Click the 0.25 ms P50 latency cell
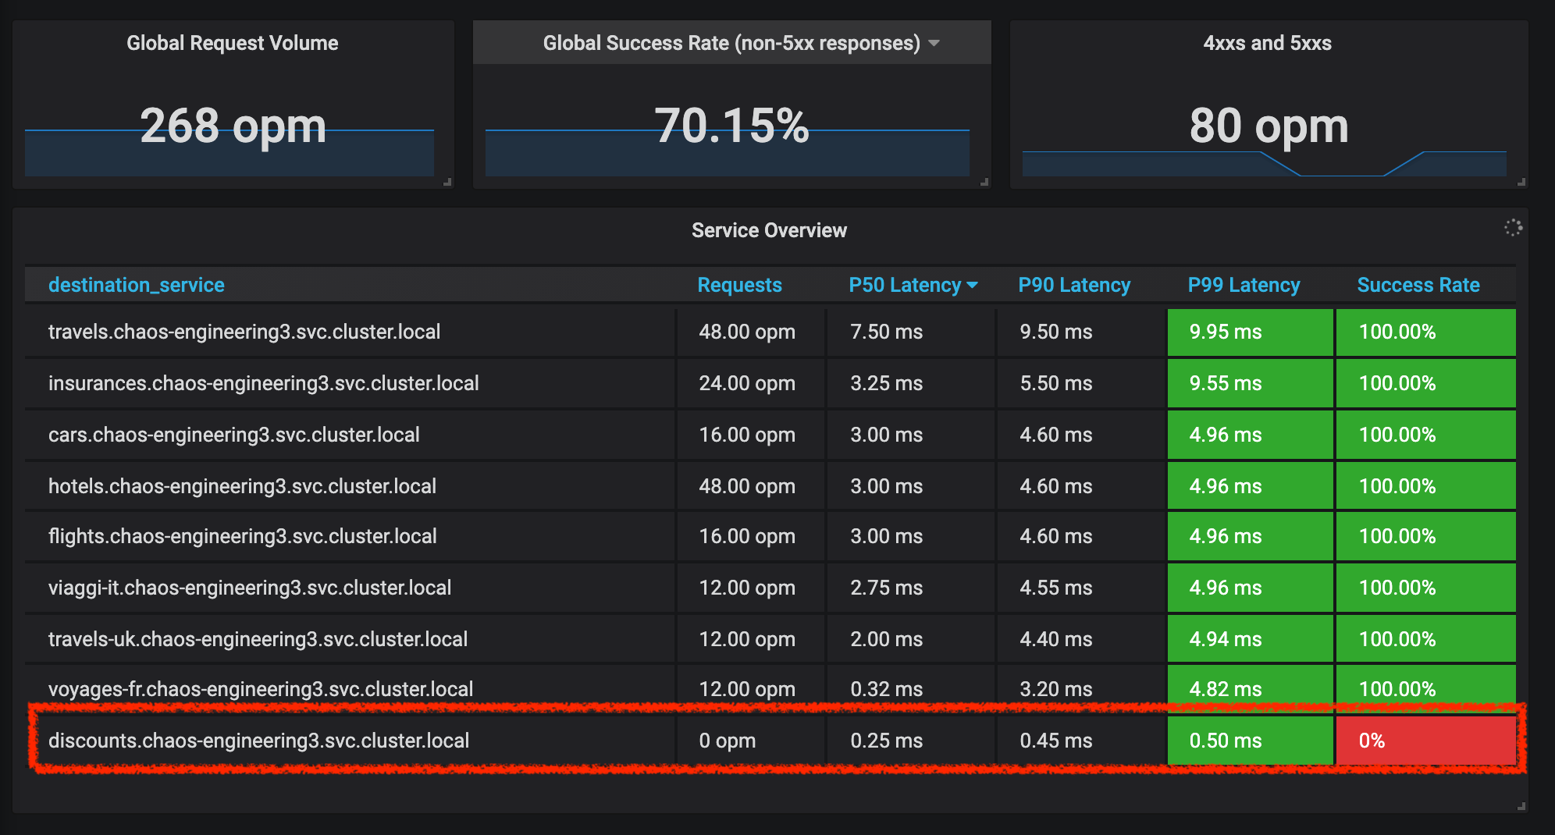1555x835 pixels. (911, 741)
